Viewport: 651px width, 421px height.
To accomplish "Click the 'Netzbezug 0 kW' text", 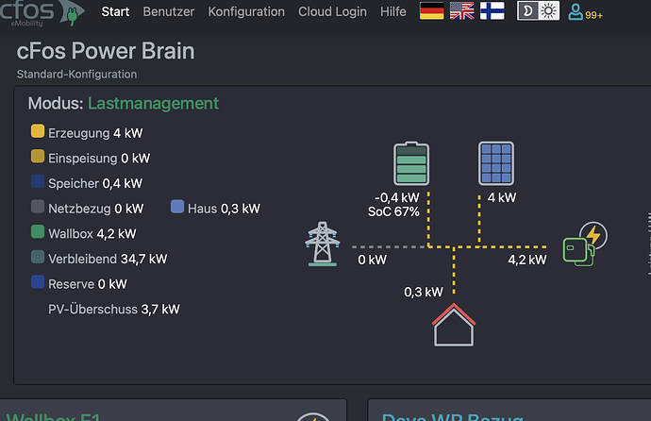I will 96,209.
